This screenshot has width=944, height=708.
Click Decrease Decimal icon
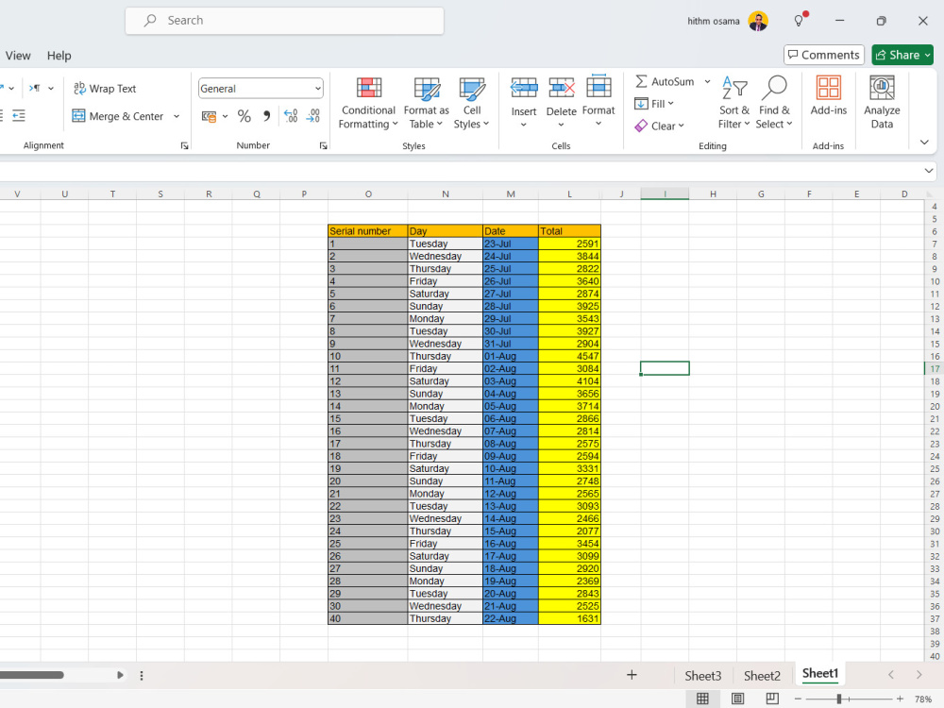click(x=313, y=115)
